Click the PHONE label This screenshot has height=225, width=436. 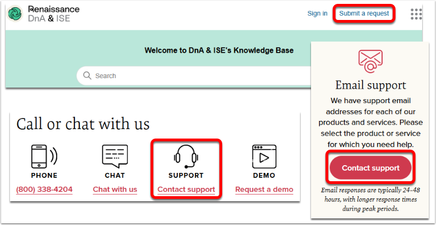click(44, 175)
